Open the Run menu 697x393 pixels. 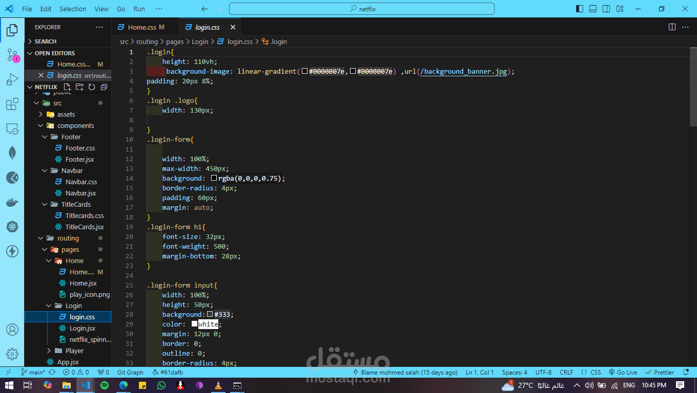(139, 9)
